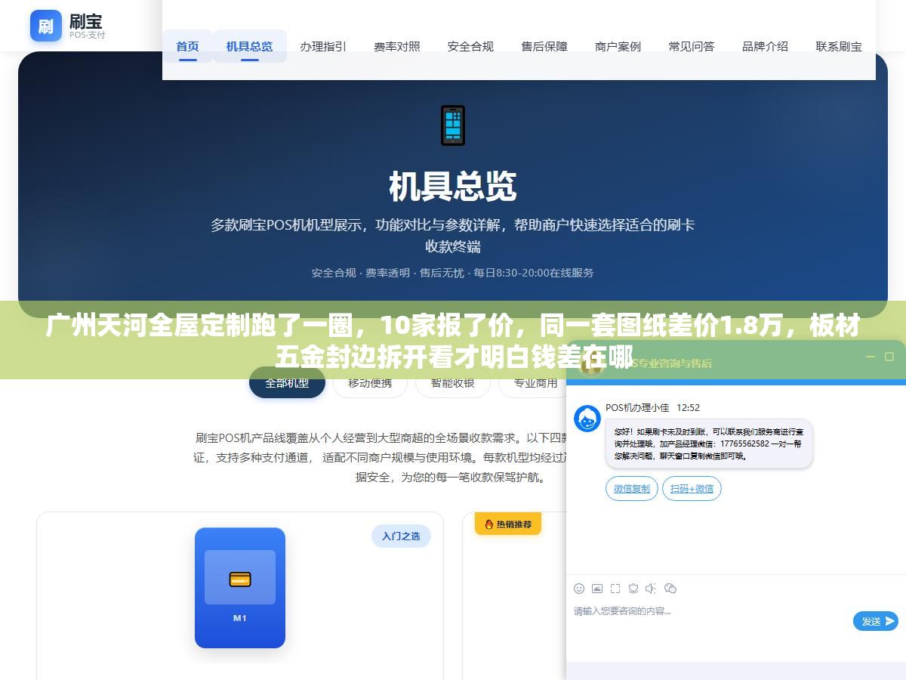The height and width of the screenshot is (680, 906).
Task: Click the 刷宝 logo icon
Action: [x=46, y=26]
